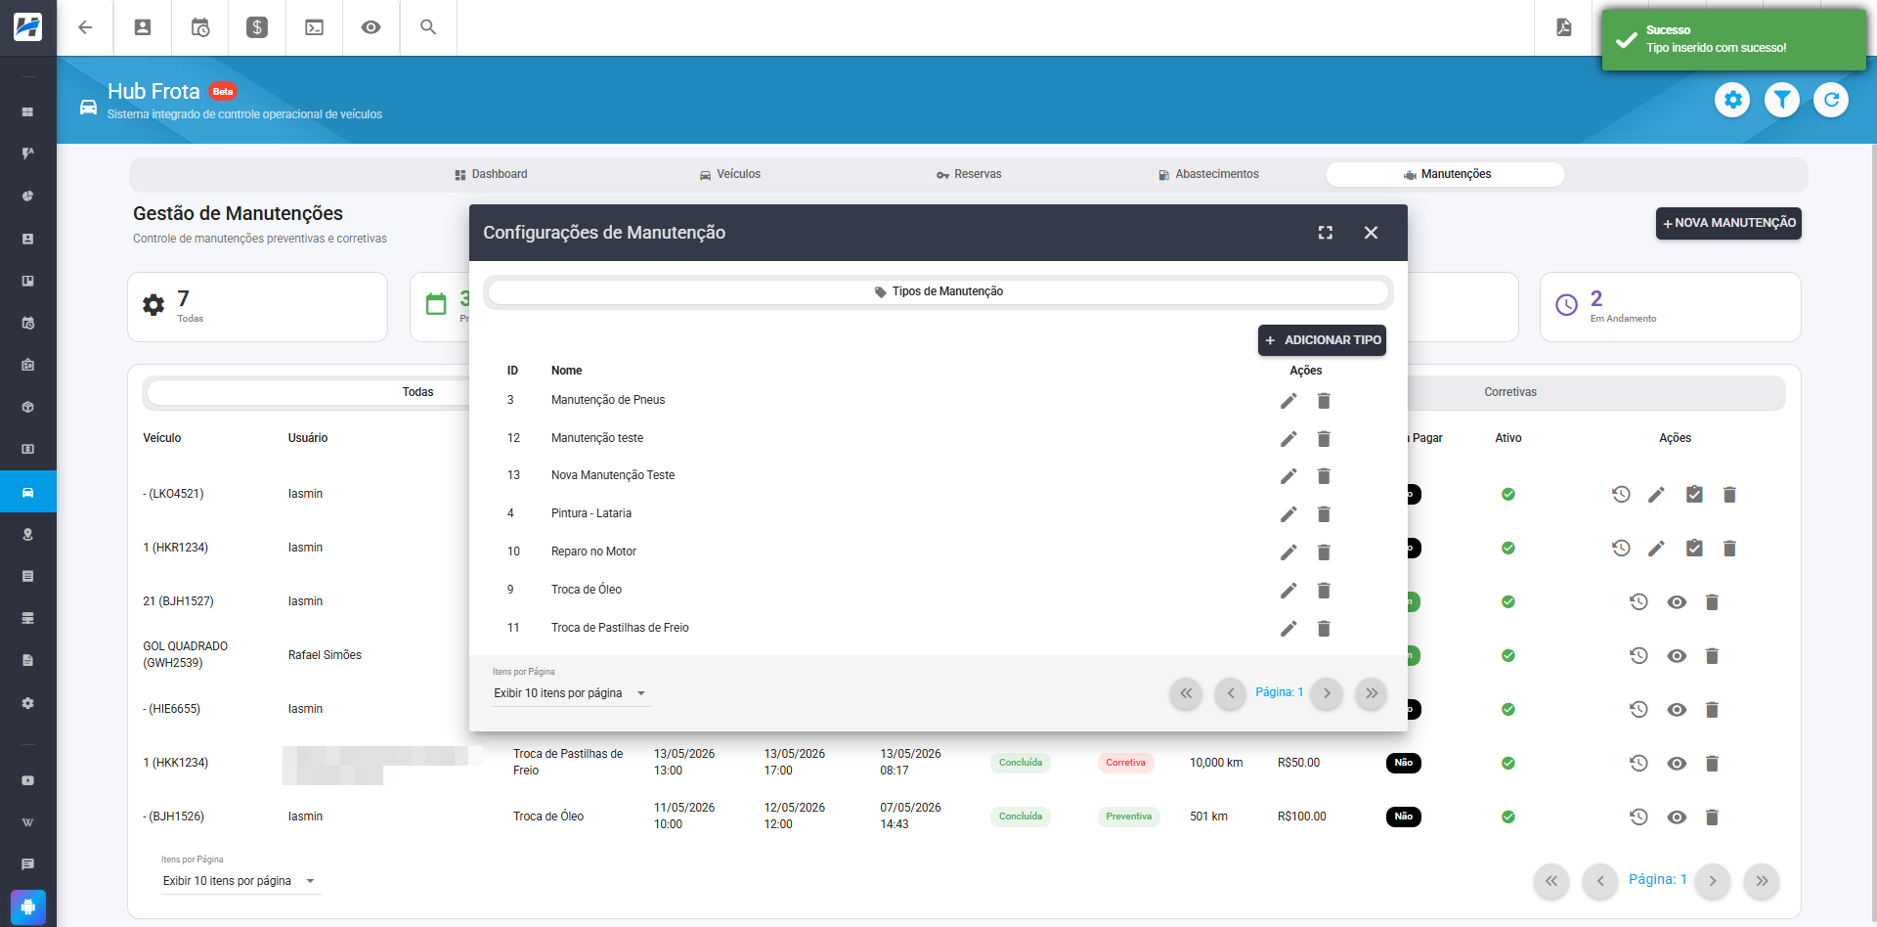Click NOVA MANUTENÇÃO button

(x=1728, y=223)
